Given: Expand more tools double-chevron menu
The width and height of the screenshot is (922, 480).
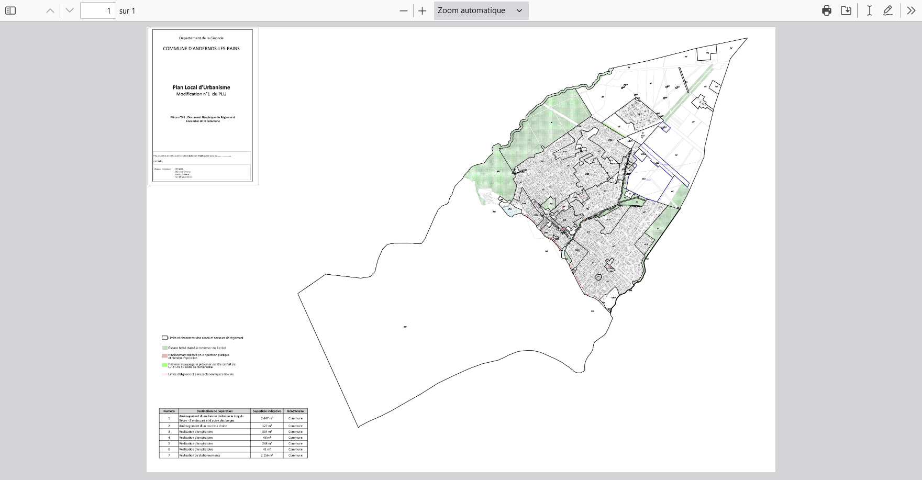Looking at the screenshot, I should [911, 10].
